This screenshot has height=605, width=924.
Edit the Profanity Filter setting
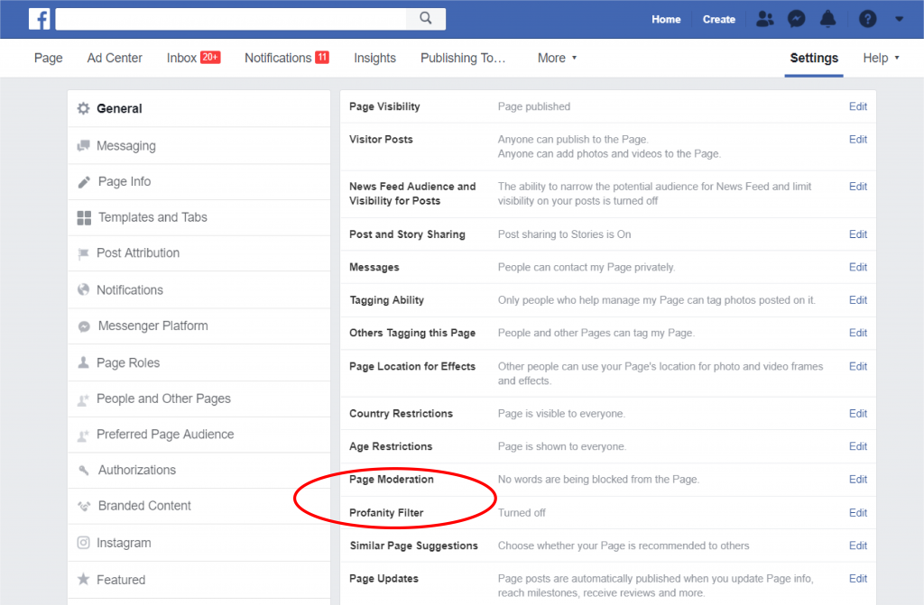(857, 512)
